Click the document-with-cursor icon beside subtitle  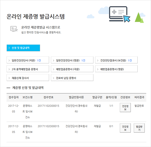pos(14,29)
